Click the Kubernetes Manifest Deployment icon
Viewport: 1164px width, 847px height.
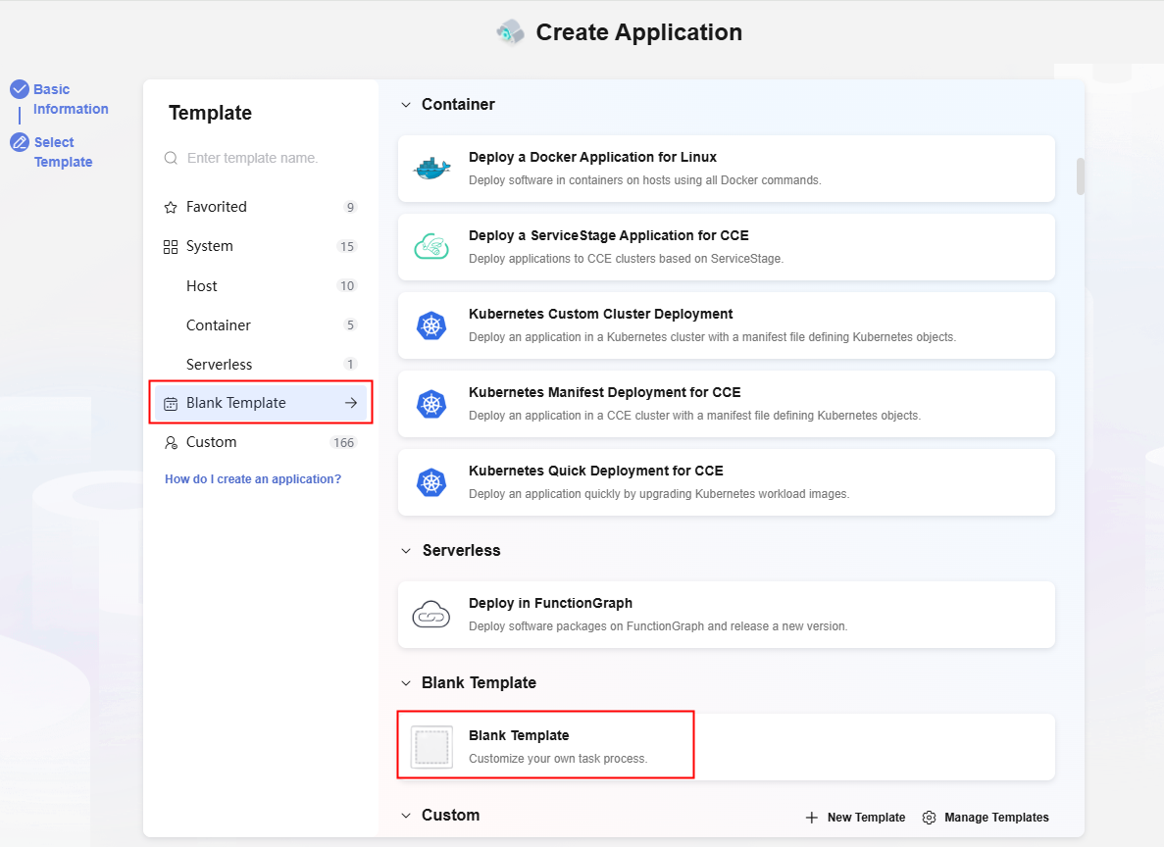click(x=431, y=404)
